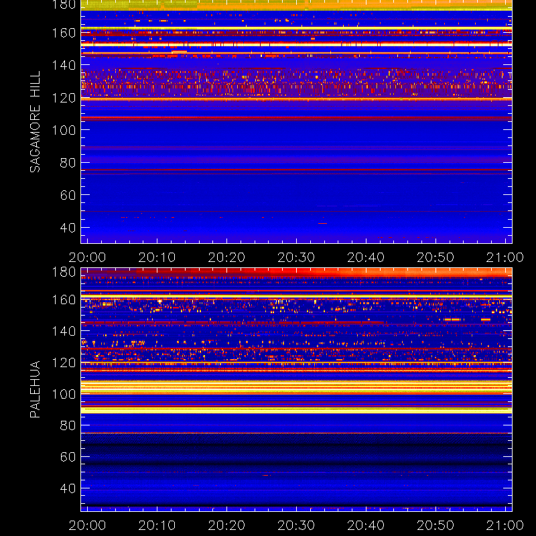The width and height of the screenshot is (536, 536).
Task: Choose the 60 tick label on Palehua axis
Action: 68,457
